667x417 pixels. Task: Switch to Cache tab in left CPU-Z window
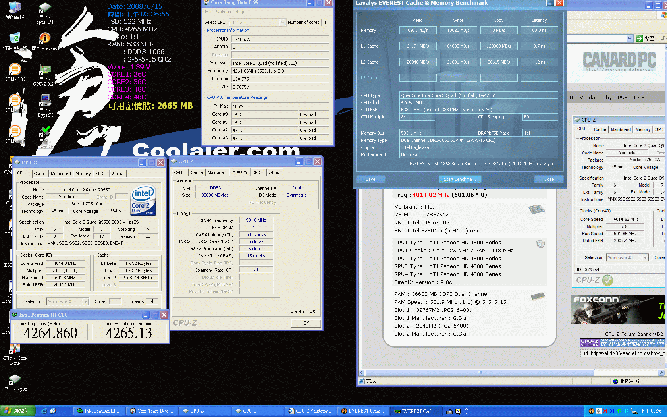click(40, 174)
